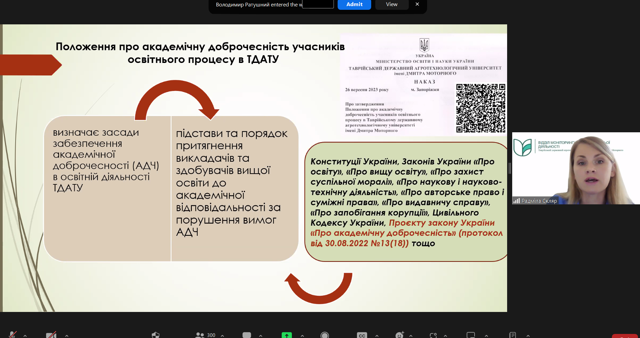Start video with the camera icon
Screen dimensions: 640x338
tap(51, 335)
